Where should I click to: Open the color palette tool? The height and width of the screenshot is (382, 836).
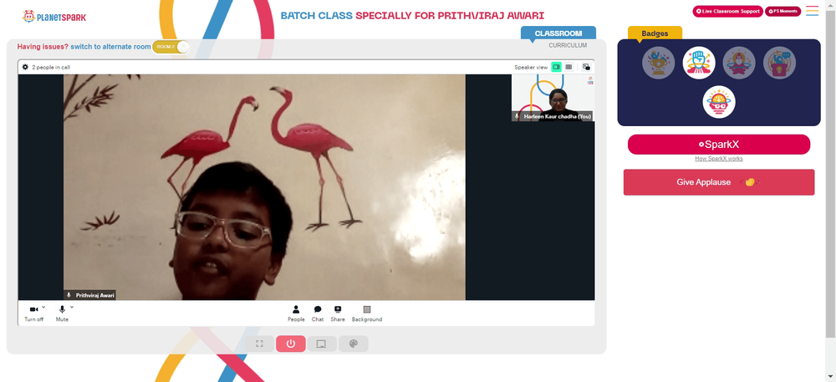(353, 344)
